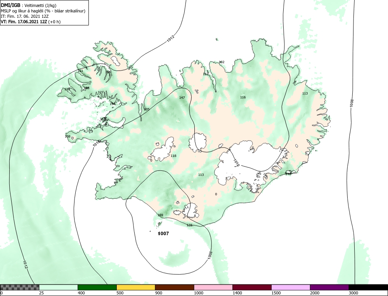
Task: Click the '112' value in northern Iceland
Action: pos(206,74)
